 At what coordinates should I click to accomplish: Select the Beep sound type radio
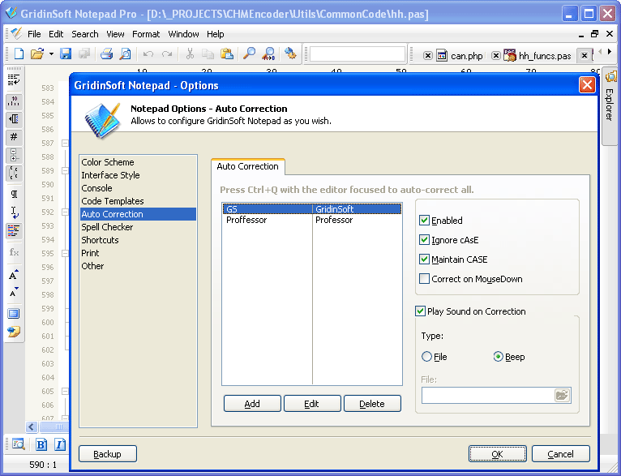(498, 357)
